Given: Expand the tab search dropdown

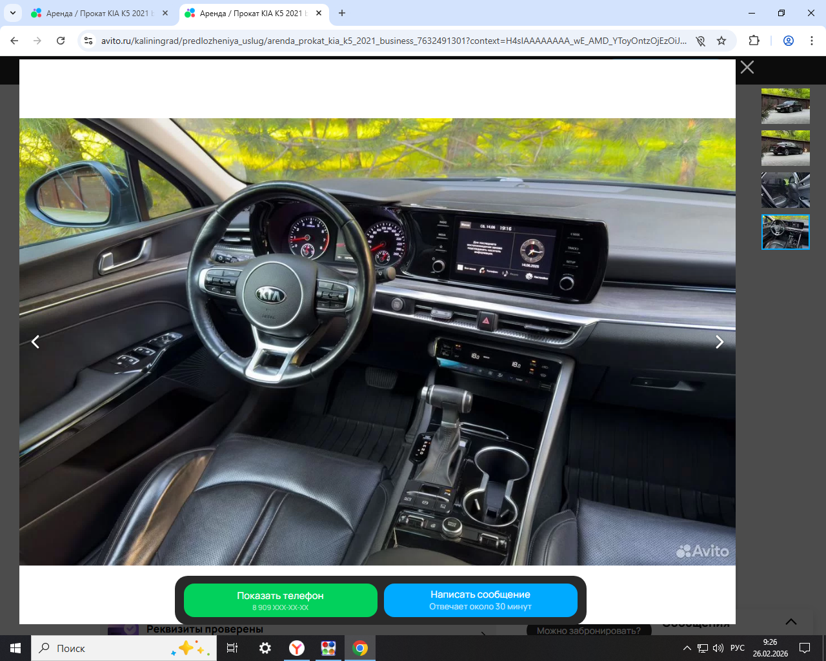Looking at the screenshot, I should pos(13,13).
